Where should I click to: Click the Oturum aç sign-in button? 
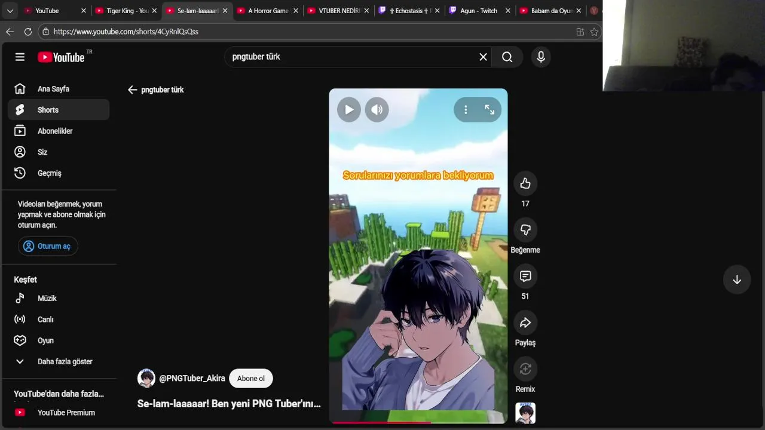pyautogui.click(x=47, y=246)
